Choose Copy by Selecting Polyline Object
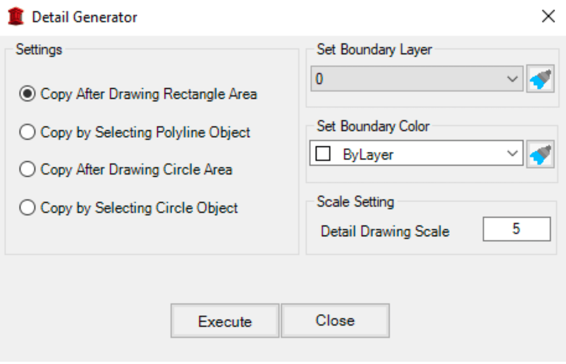566x364 pixels. pyautogui.click(x=27, y=132)
